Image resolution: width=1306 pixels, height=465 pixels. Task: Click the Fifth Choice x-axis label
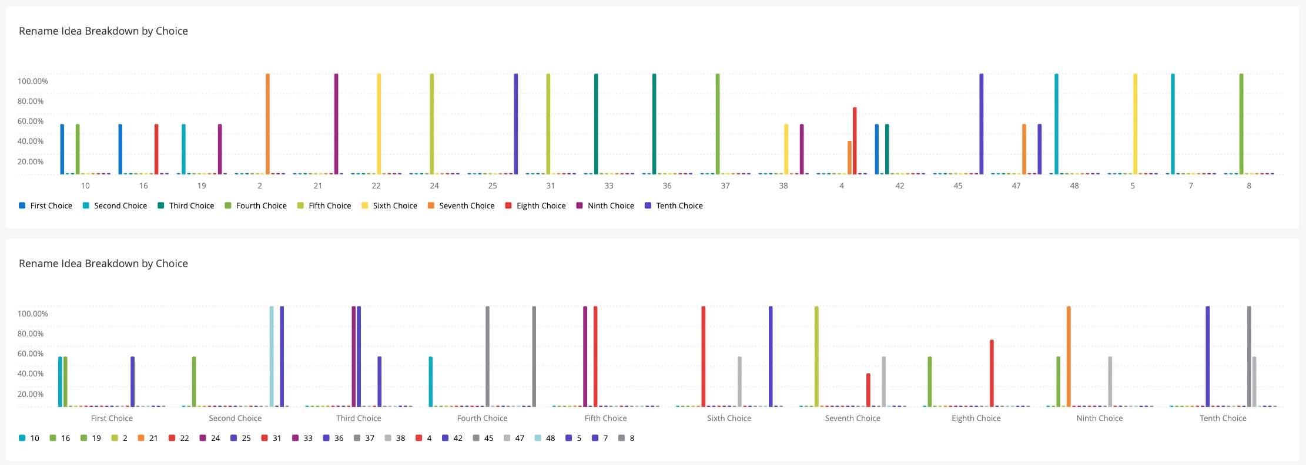[605, 418]
